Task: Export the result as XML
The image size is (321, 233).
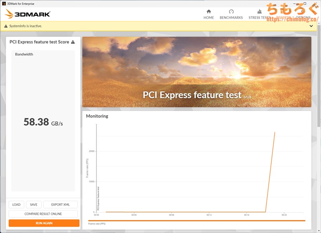Action: click(60, 204)
